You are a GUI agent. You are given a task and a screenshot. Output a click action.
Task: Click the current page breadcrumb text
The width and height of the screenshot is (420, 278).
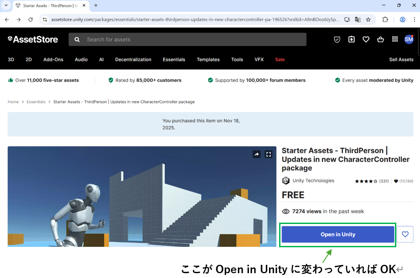coord(124,102)
